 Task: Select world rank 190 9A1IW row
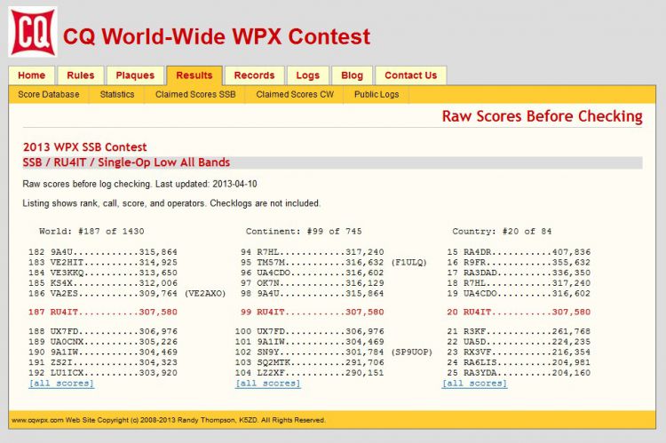pyautogui.click(x=103, y=352)
